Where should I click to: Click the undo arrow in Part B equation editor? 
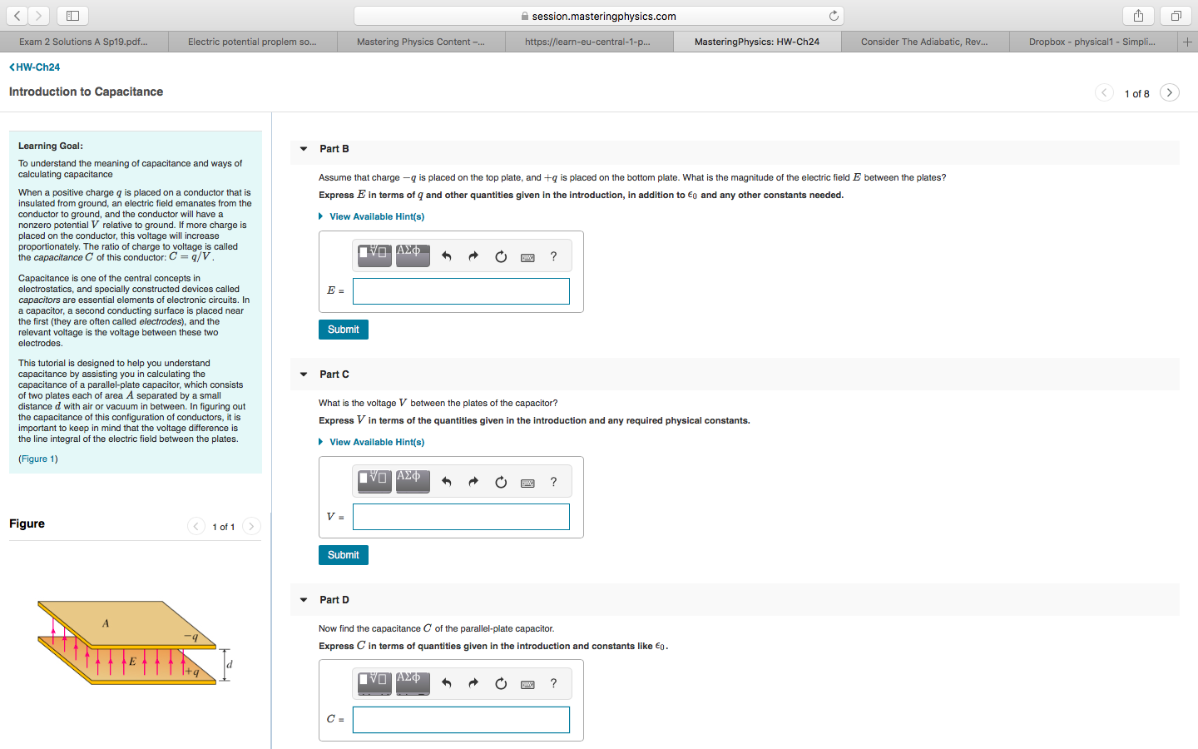[x=446, y=255]
